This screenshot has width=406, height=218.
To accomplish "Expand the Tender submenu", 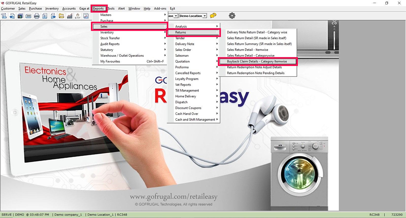I will tap(194, 38).
